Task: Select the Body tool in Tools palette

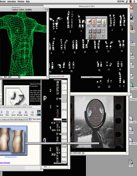Action: pos(94,22)
